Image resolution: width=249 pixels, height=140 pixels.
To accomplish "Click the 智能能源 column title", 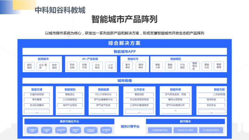I will [x=103, y=90].
